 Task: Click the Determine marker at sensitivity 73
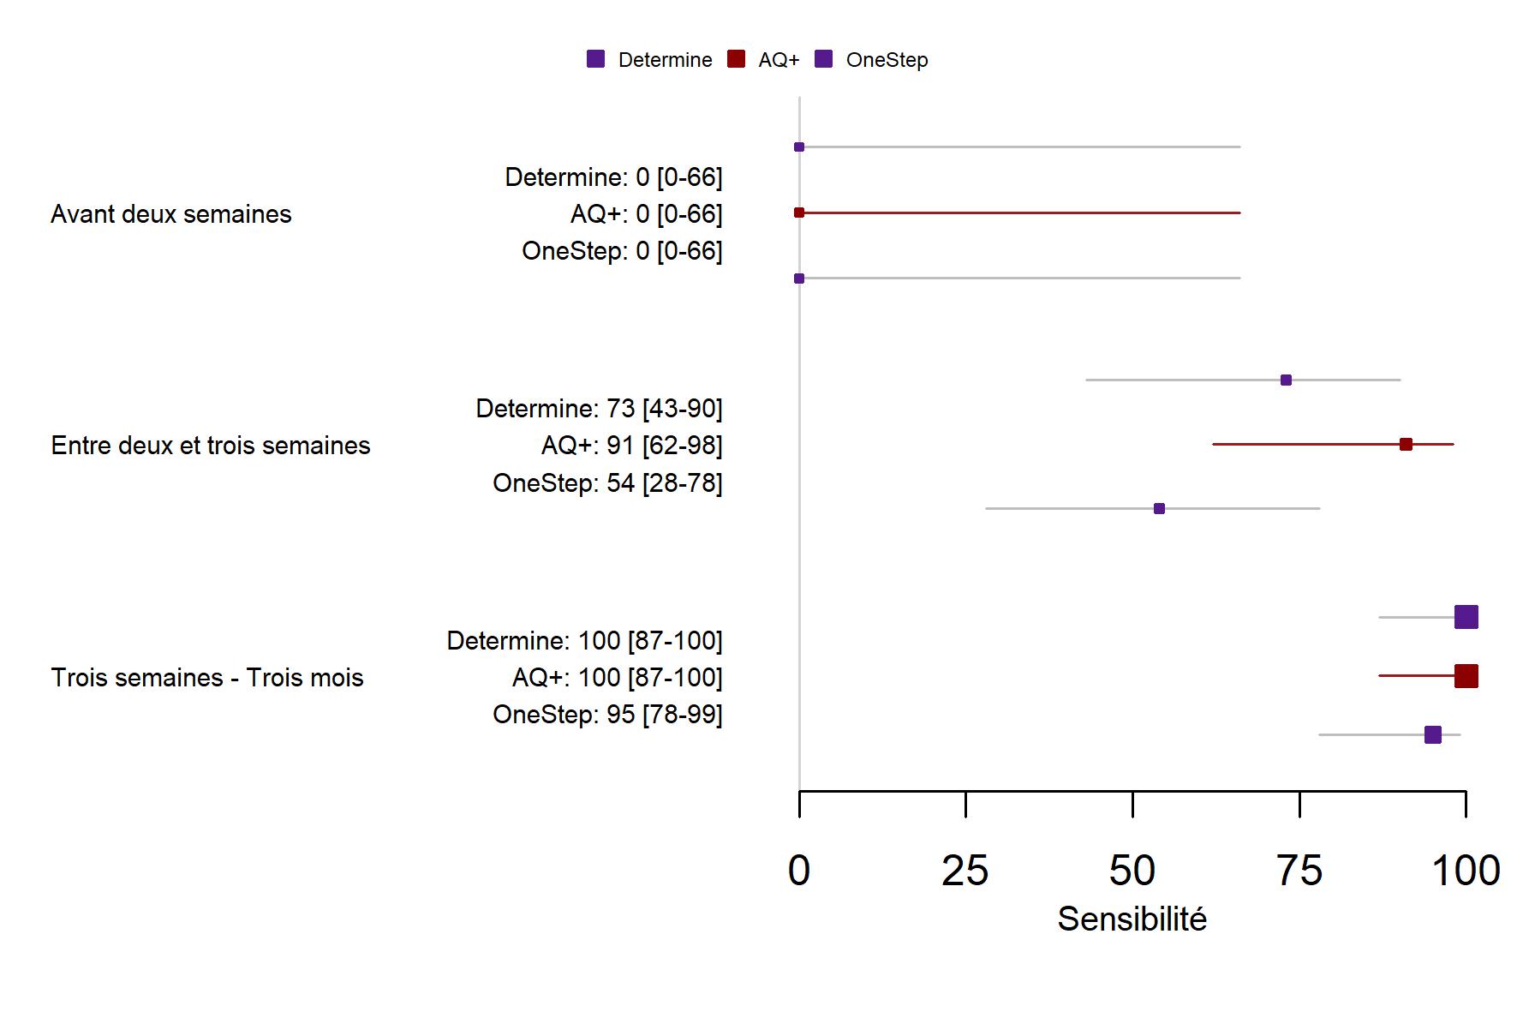point(1286,380)
